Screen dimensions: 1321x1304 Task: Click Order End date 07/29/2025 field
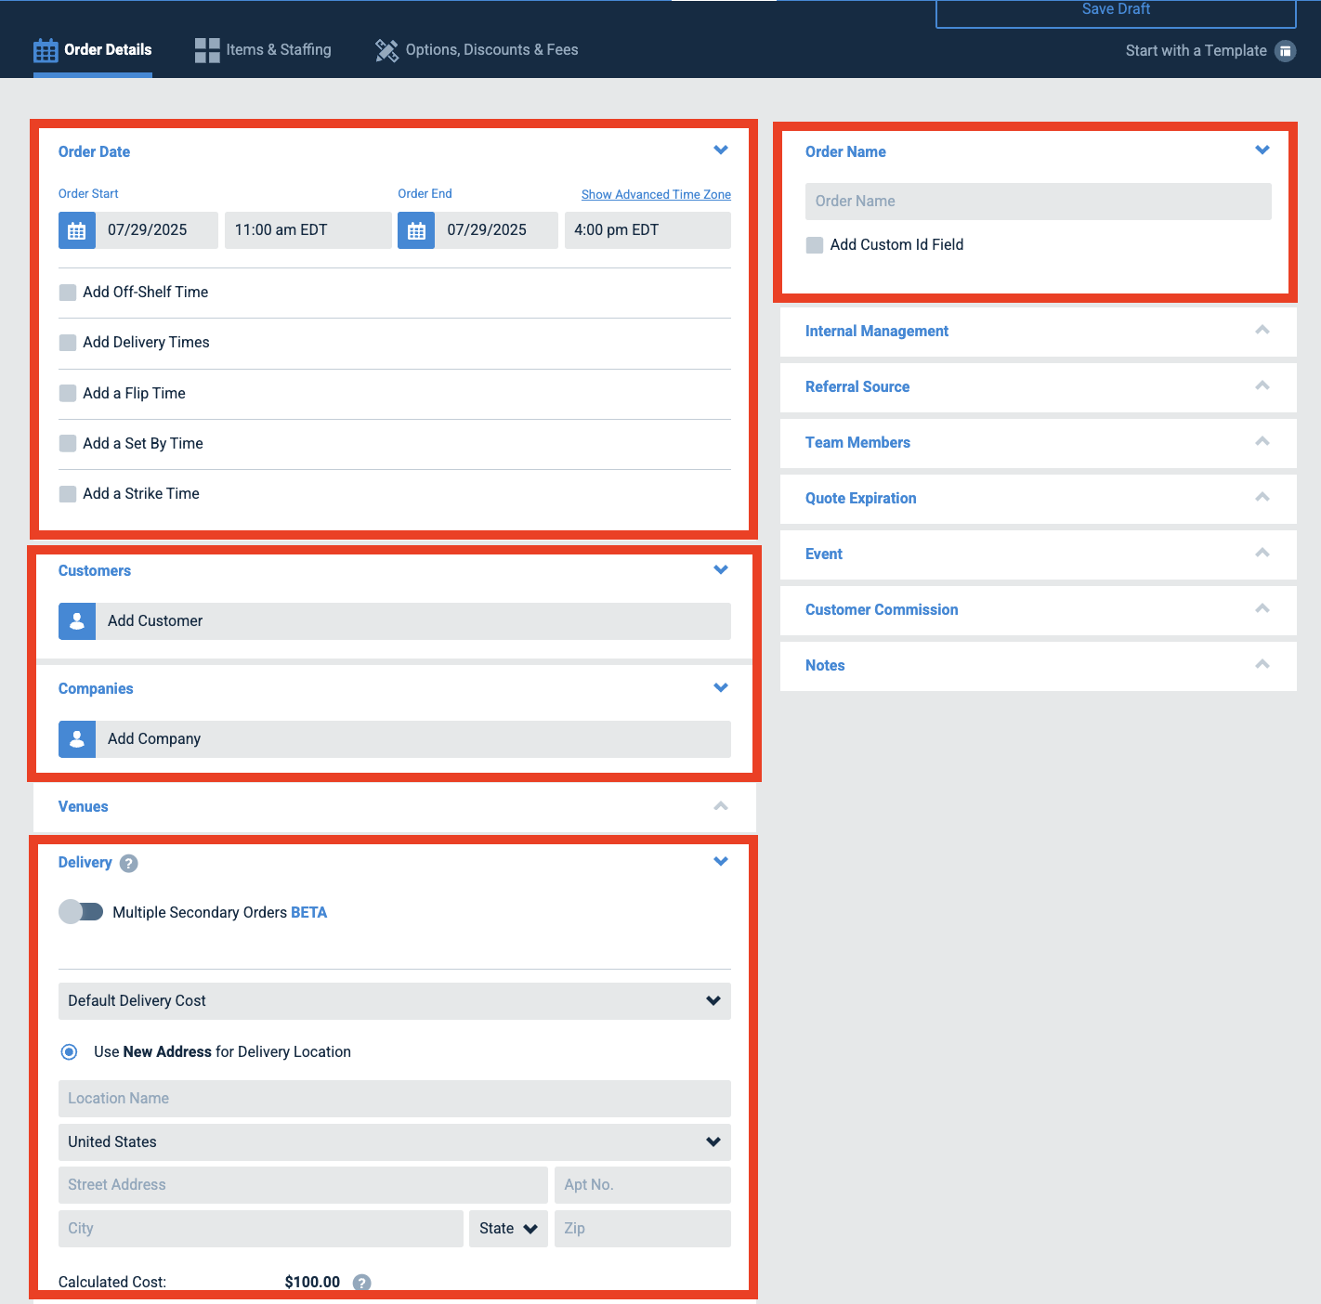pyautogui.click(x=497, y=230)
